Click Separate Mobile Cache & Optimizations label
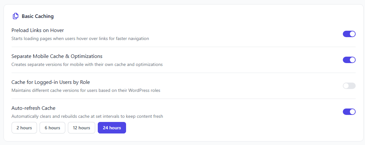This screenshot has height=145, width=365. [57, 56]
